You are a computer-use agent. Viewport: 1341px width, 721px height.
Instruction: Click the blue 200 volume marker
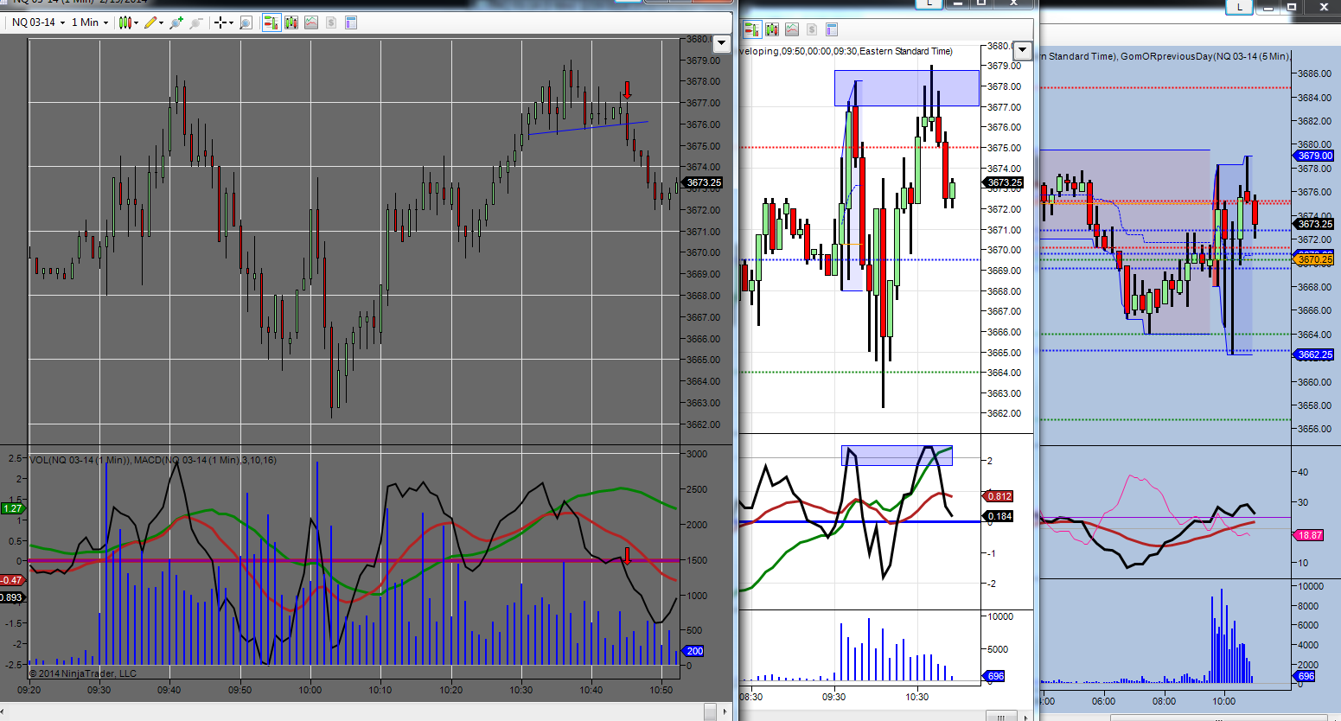(x=694, y=651)
